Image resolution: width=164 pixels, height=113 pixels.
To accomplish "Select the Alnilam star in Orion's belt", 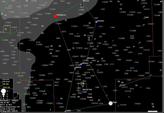I will click(x=81, y=64).
